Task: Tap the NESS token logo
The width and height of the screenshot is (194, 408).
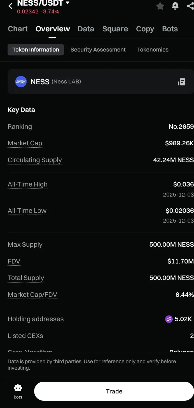Action: click(x=21, y=82)
